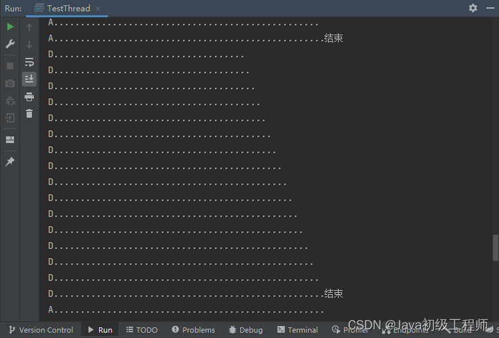
Task: Open the Terminal tool window
Action: point(297,330)
